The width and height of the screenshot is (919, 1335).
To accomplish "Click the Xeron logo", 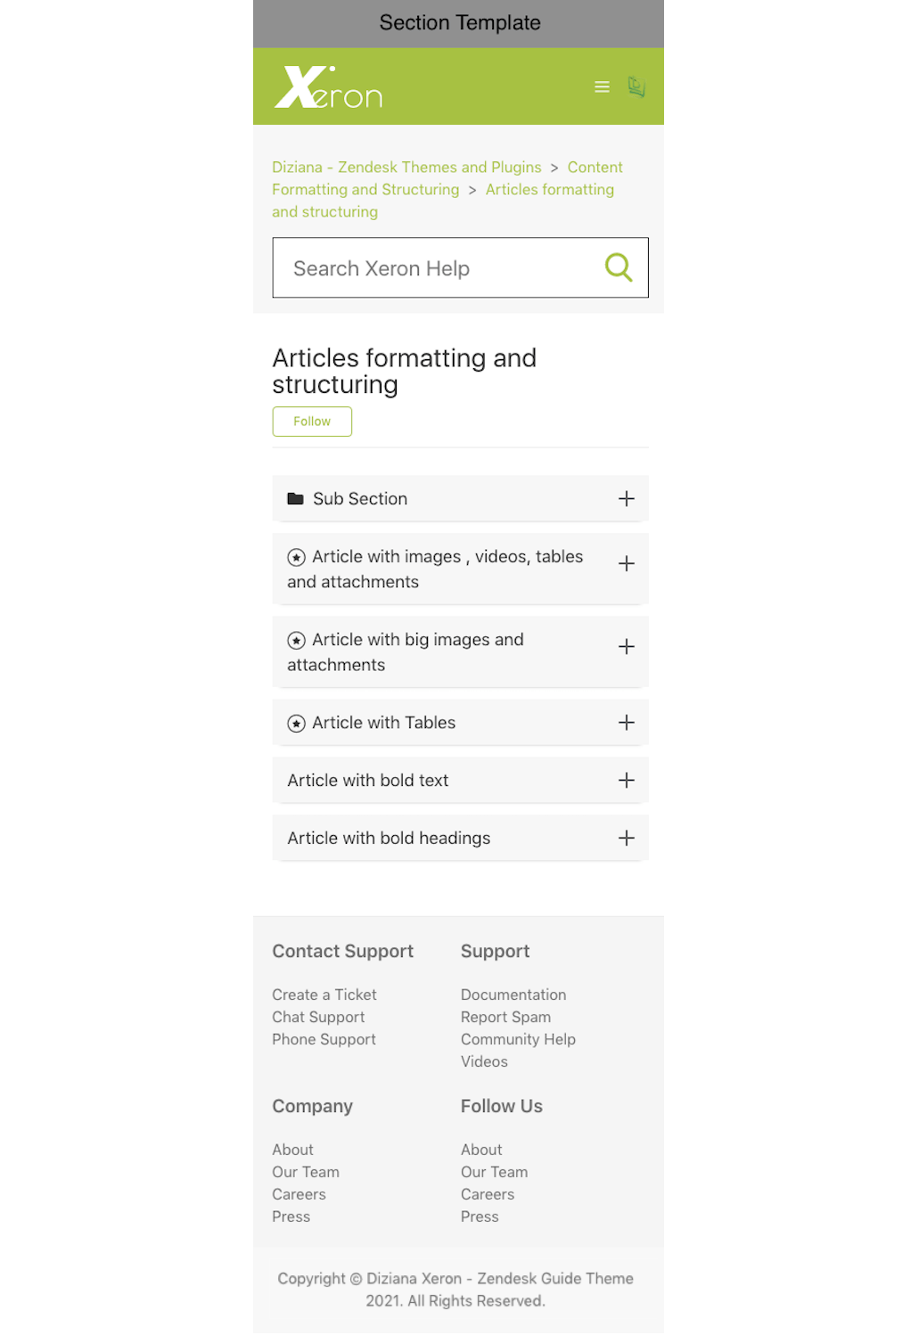I will (x=328, y=87).
